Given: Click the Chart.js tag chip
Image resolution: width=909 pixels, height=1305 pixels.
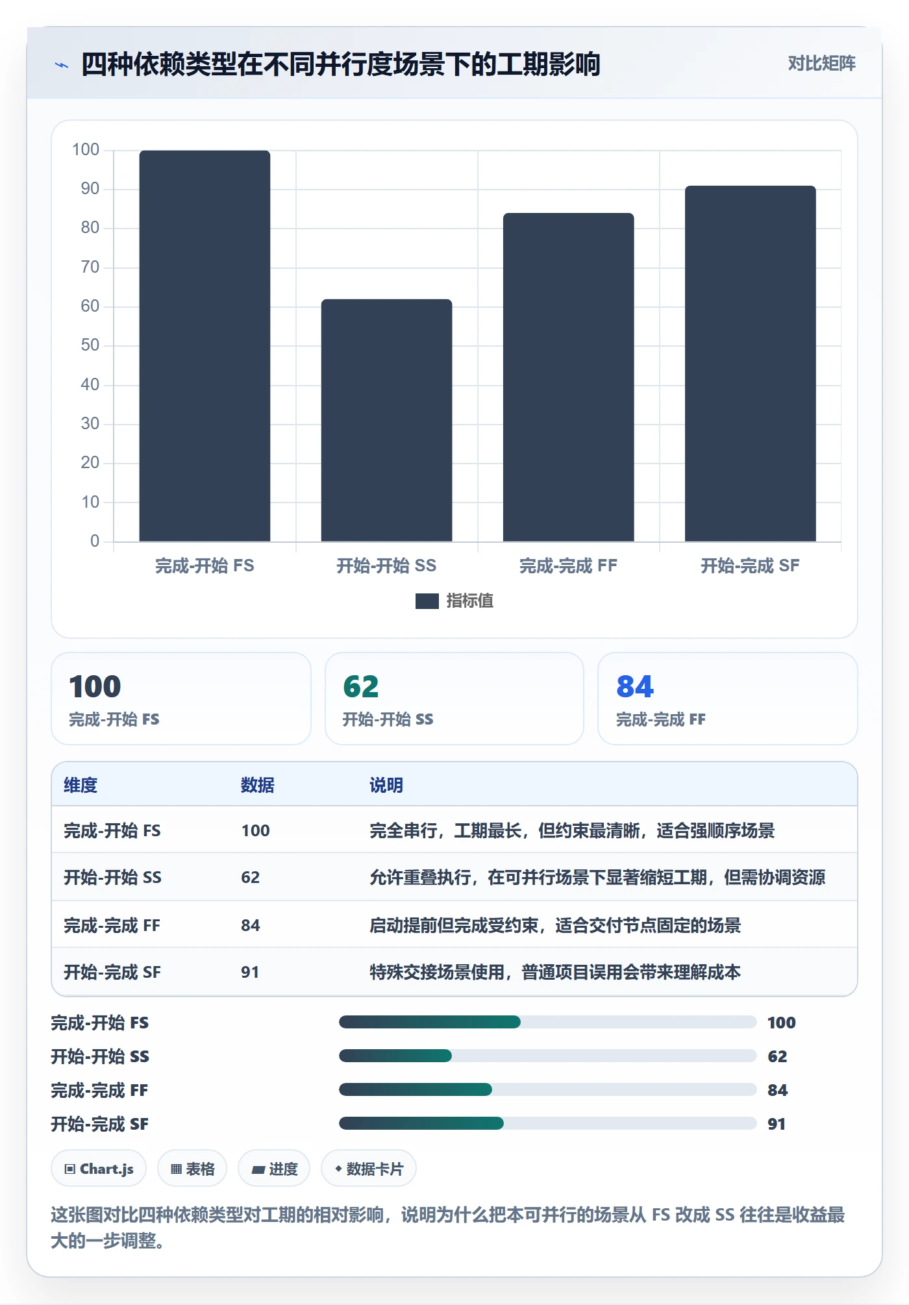Looking at the screenshot, I should point(99,1169).
